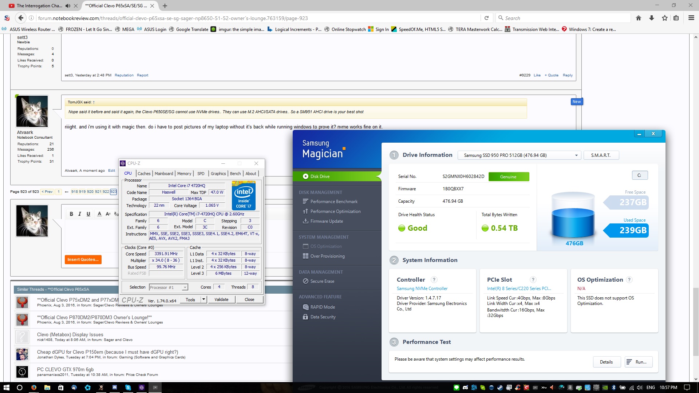699x393 pixels.
Task: Open font color picker in reply editor
Action: (x=99, y=214)
